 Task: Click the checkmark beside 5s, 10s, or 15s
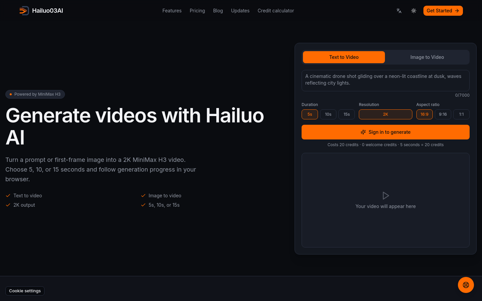(143, 205)
